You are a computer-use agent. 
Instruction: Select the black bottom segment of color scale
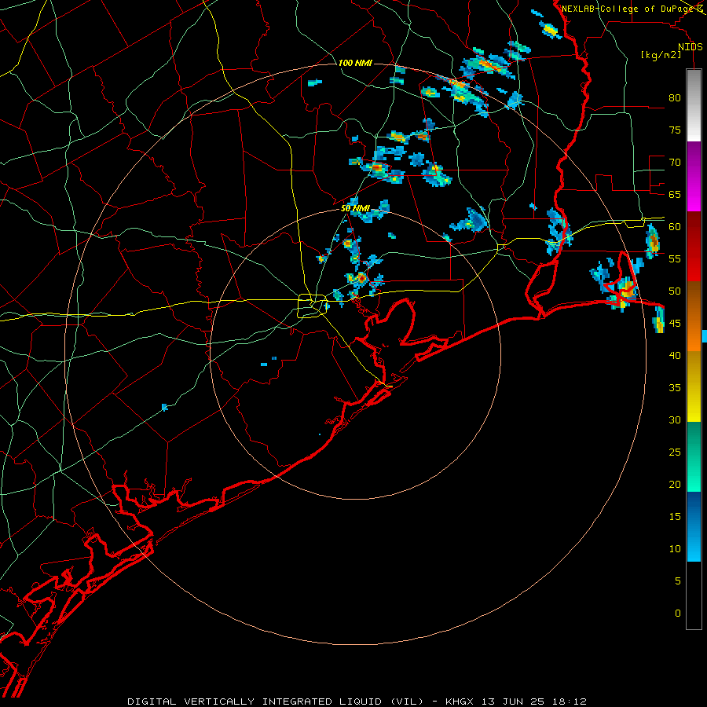(694, 595)
